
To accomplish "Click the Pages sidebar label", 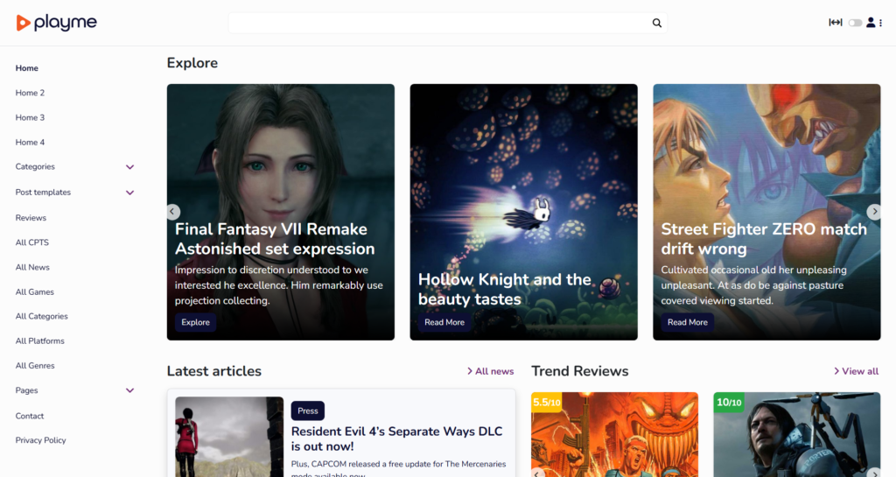I will (x=26, y=390).
